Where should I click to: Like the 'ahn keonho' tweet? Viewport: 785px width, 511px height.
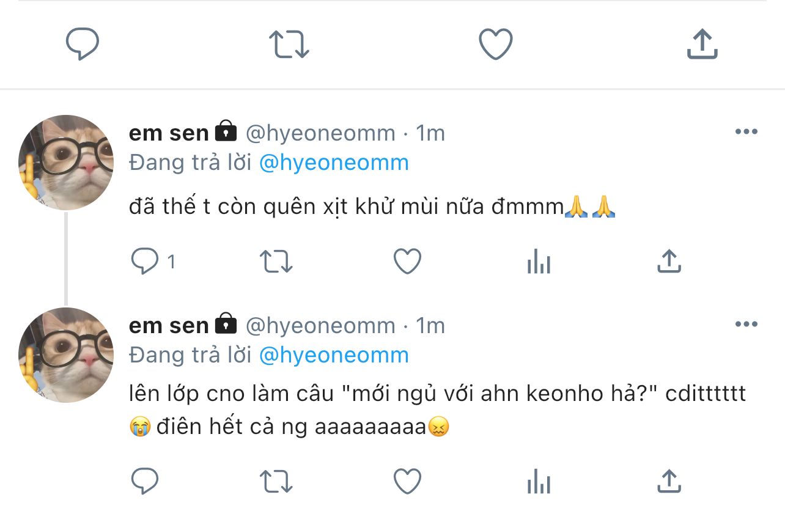point(407,482)
